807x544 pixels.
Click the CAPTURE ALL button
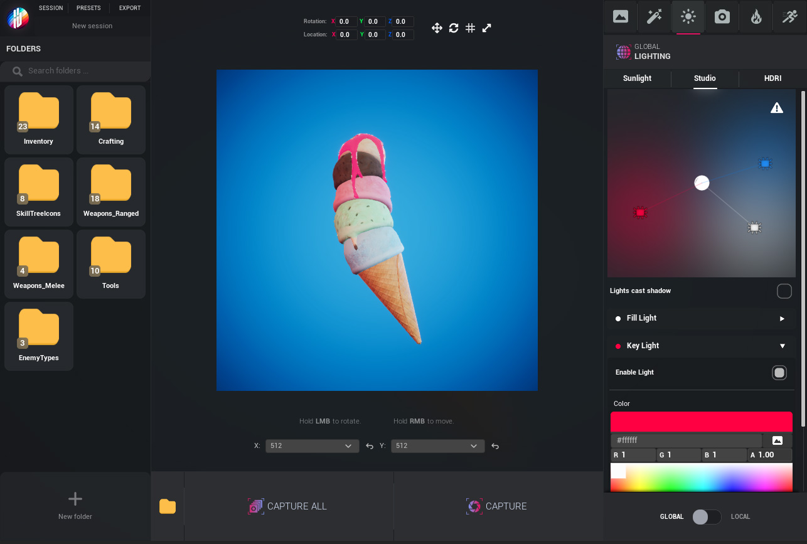tap(289, 506)
